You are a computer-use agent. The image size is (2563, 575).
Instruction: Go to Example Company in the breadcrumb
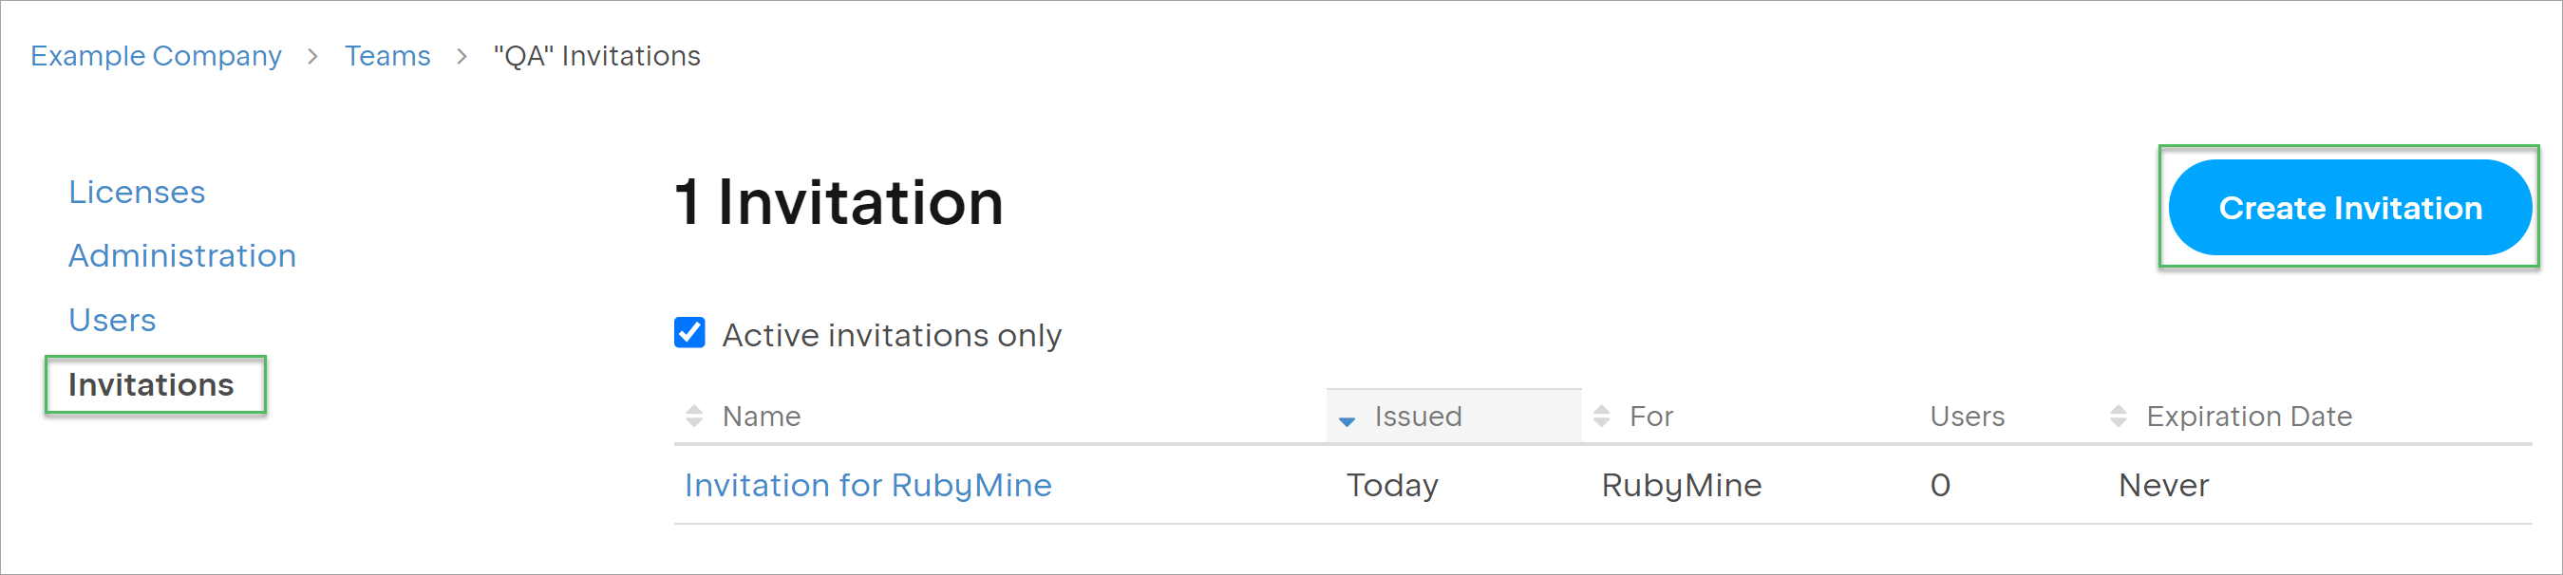point(156,56)
